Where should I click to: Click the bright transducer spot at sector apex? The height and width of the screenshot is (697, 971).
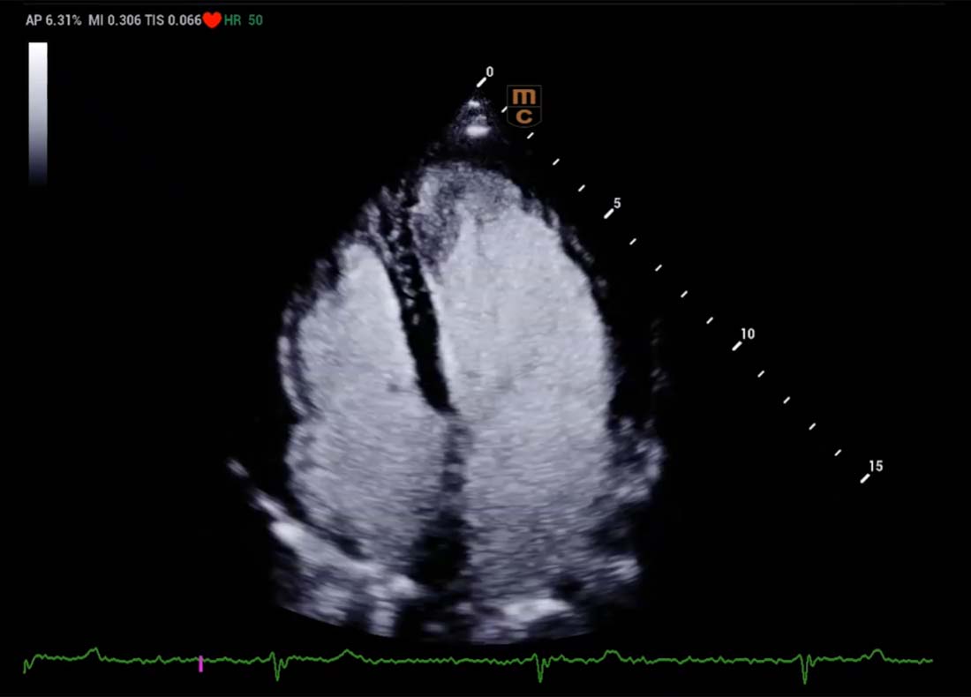477,131
